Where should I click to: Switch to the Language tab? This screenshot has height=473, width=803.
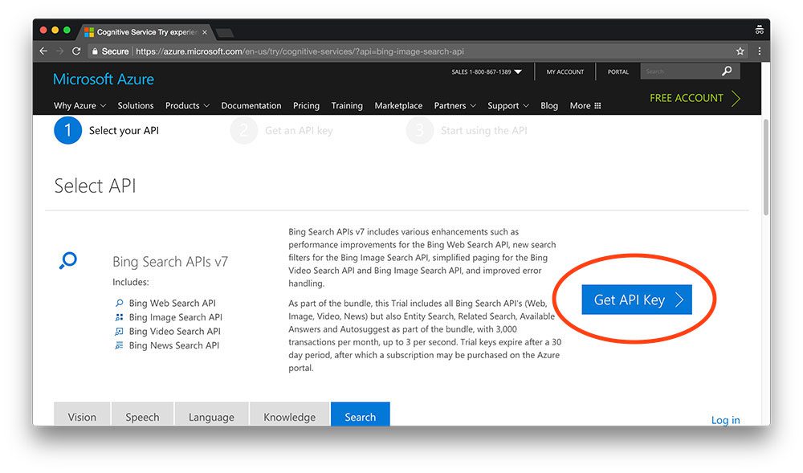point(211,414)
